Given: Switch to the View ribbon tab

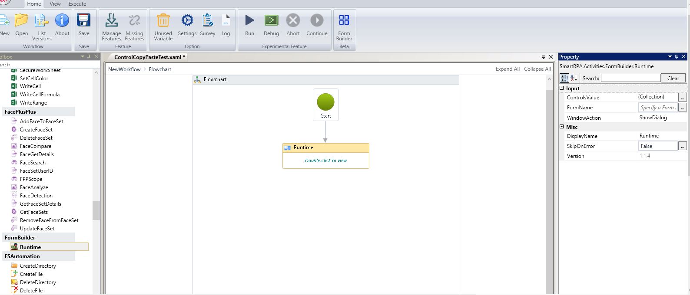Looking at the screenshot, I should 55,4.
